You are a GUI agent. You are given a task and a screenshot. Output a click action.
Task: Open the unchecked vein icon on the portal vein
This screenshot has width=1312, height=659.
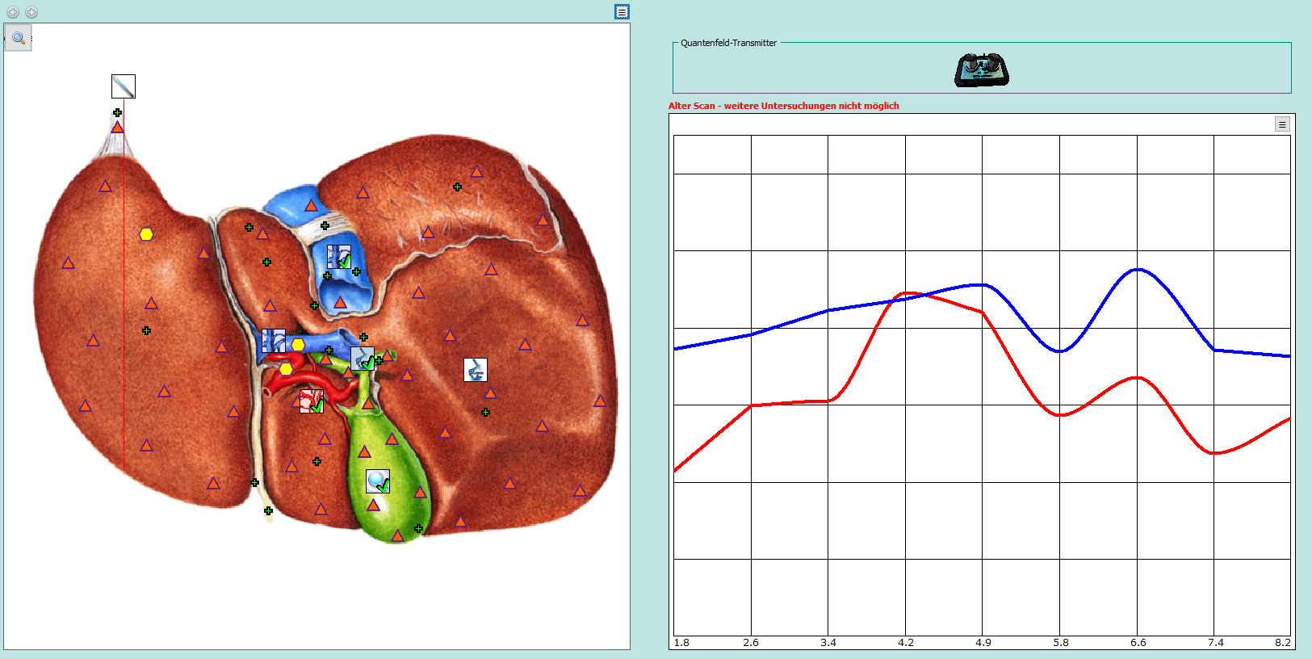point(273,341)
